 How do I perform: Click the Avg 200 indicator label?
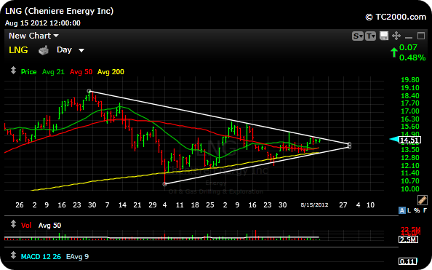[111, 72]
